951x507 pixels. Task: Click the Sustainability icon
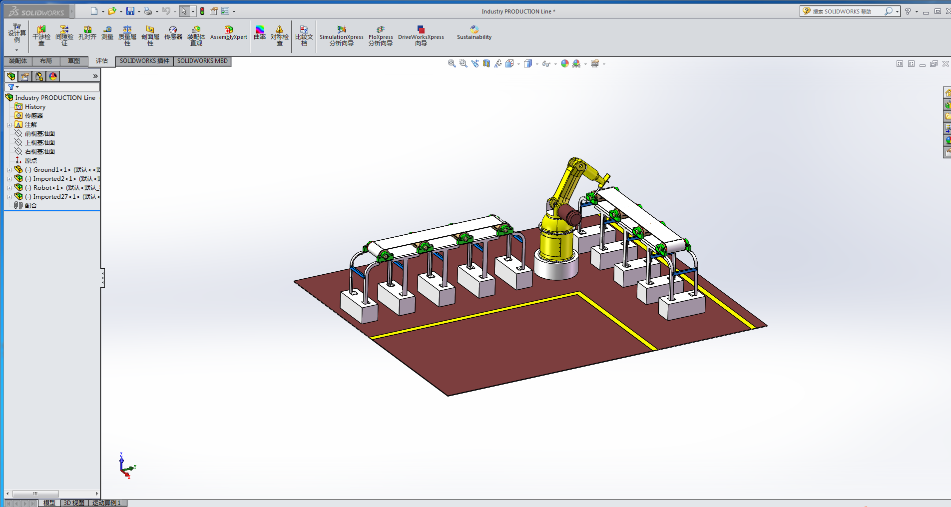pyautogui.click(x=474, y=33)
